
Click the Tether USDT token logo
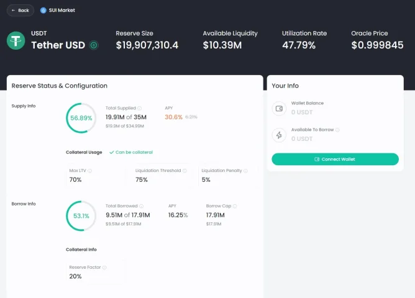pyautogui.click(x=16, y=40)
